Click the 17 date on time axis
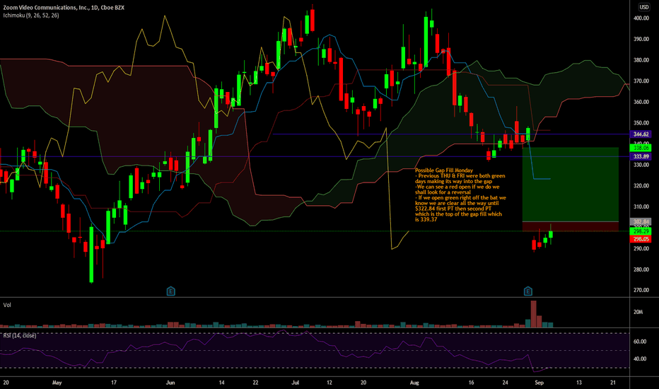Viewport: 659px width, 389px height. pyautogui.click(x=113, y=383)
